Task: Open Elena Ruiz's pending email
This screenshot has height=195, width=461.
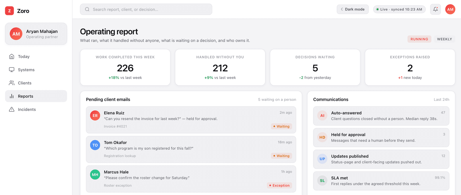Action: [191, 120]
